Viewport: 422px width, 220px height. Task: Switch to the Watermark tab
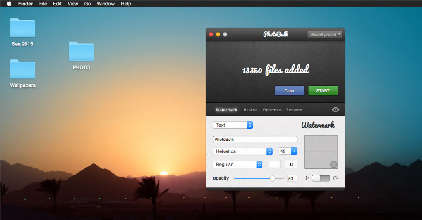tap(227, 110)
